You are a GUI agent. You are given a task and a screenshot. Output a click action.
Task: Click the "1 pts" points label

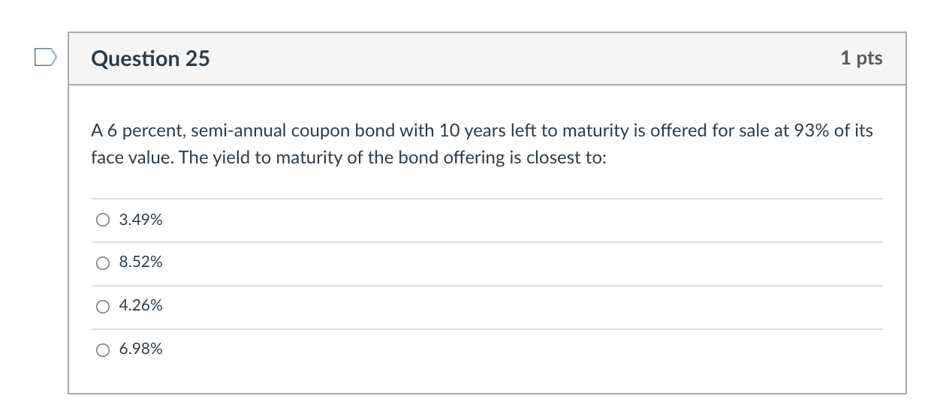(861, 58)
